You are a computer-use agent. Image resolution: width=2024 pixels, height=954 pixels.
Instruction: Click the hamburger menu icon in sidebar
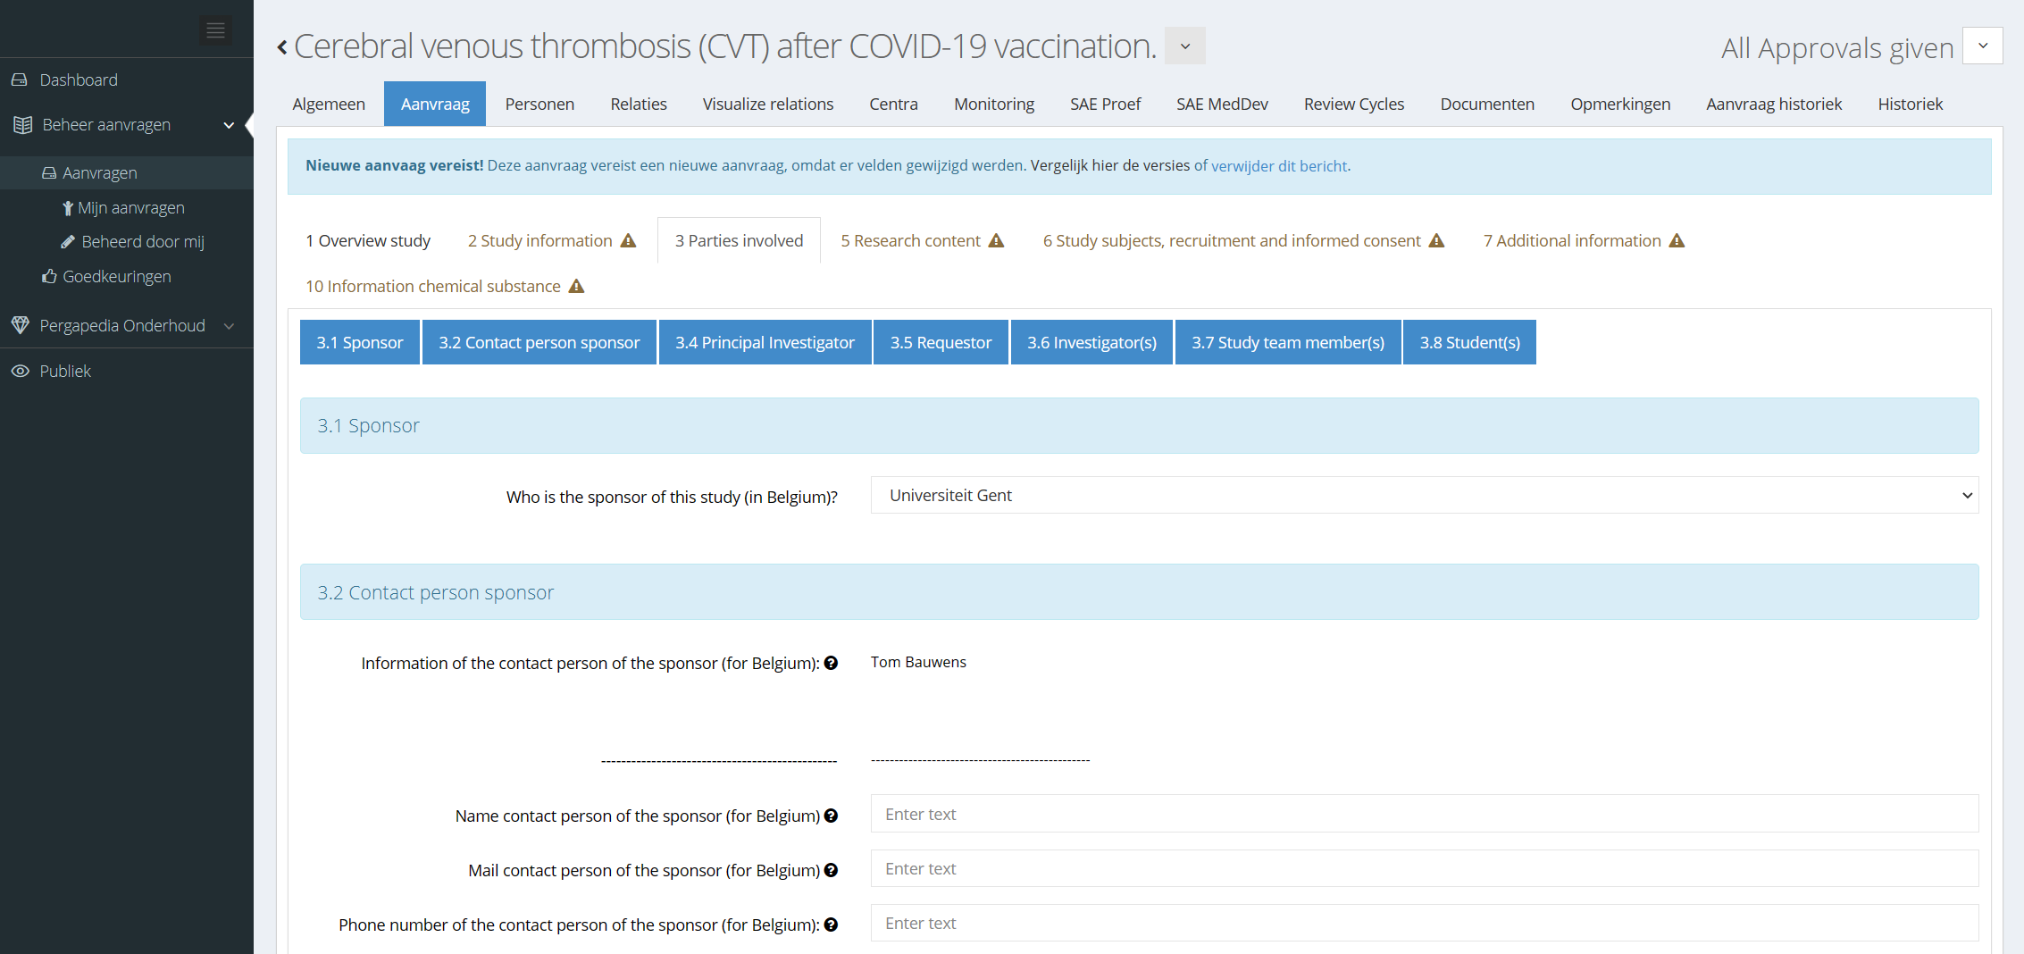[215, 30]
